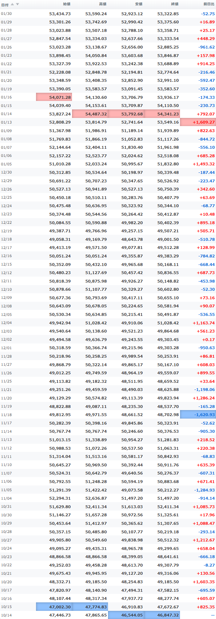Click the 日付 column header
Image resolution: width=216 pixels, height=619 pixels.
pos(5,5)
